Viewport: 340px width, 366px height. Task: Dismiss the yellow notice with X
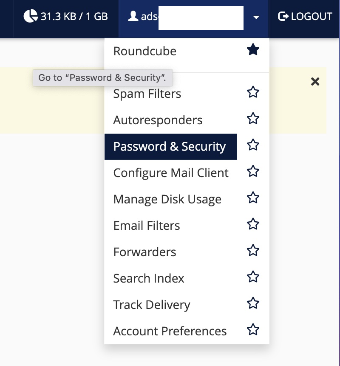tap(315, 82)
